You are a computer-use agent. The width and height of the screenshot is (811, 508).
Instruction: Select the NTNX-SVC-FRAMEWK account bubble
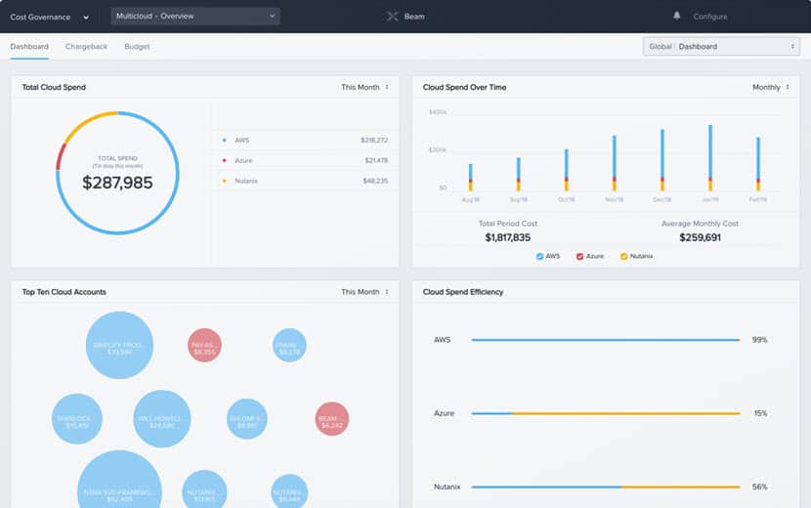click(119, 481)
